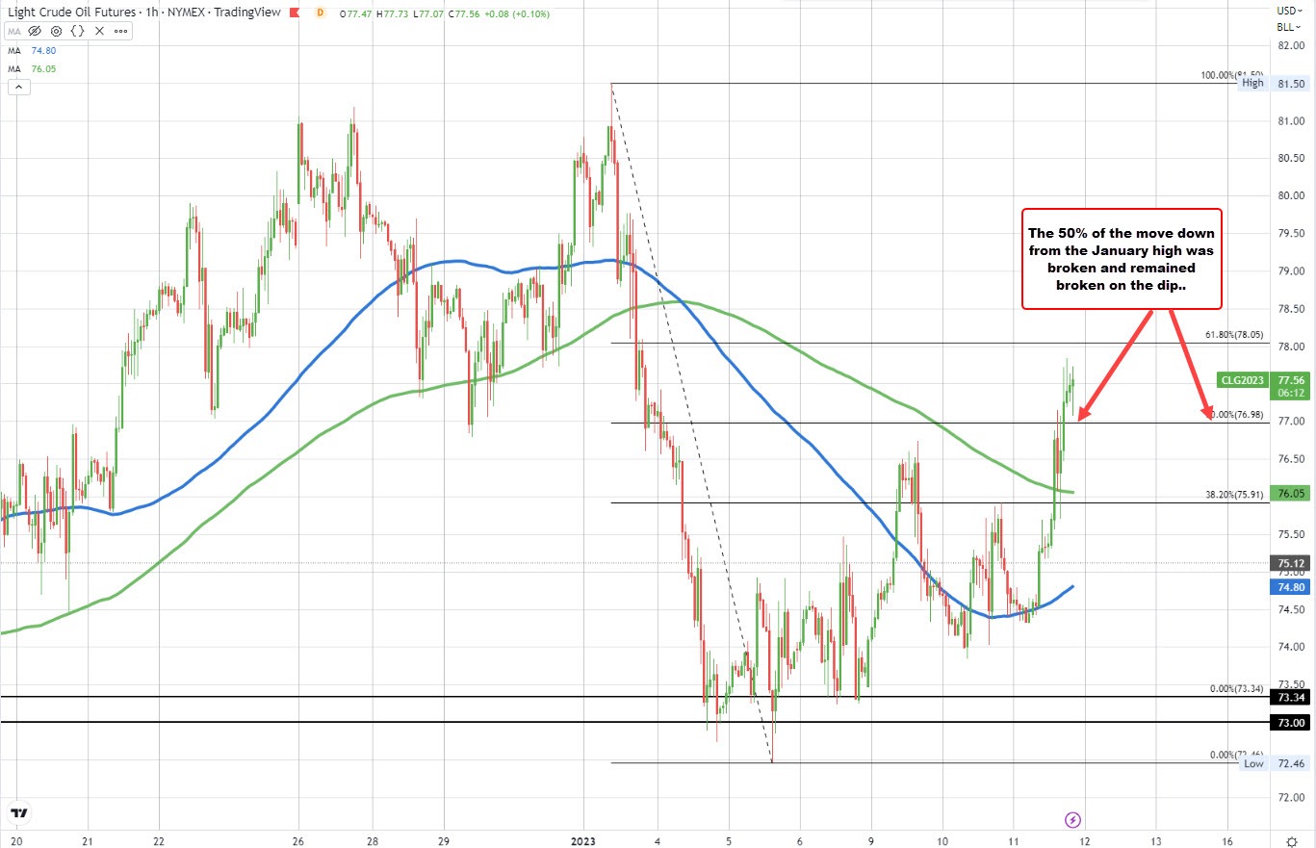Click the 82.00 price scale value
The width and height of the screenshot is (1316, 848).
point(1290,45)
